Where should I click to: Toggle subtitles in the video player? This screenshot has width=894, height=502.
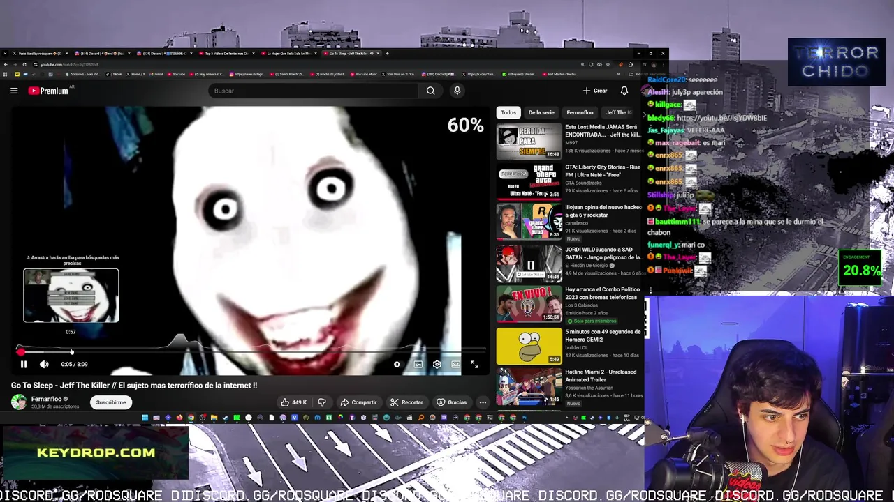[418, 364]
